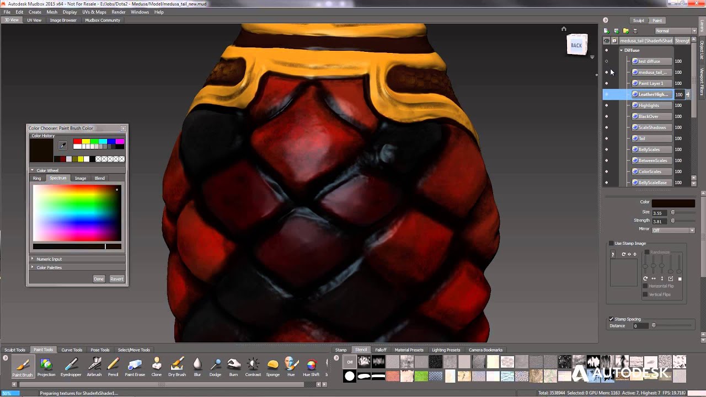Collapse the Diffuse channel group
Image resolution: width=706 pixels, height=397 pixels.
pyautogui.click(x=621, y=50)
